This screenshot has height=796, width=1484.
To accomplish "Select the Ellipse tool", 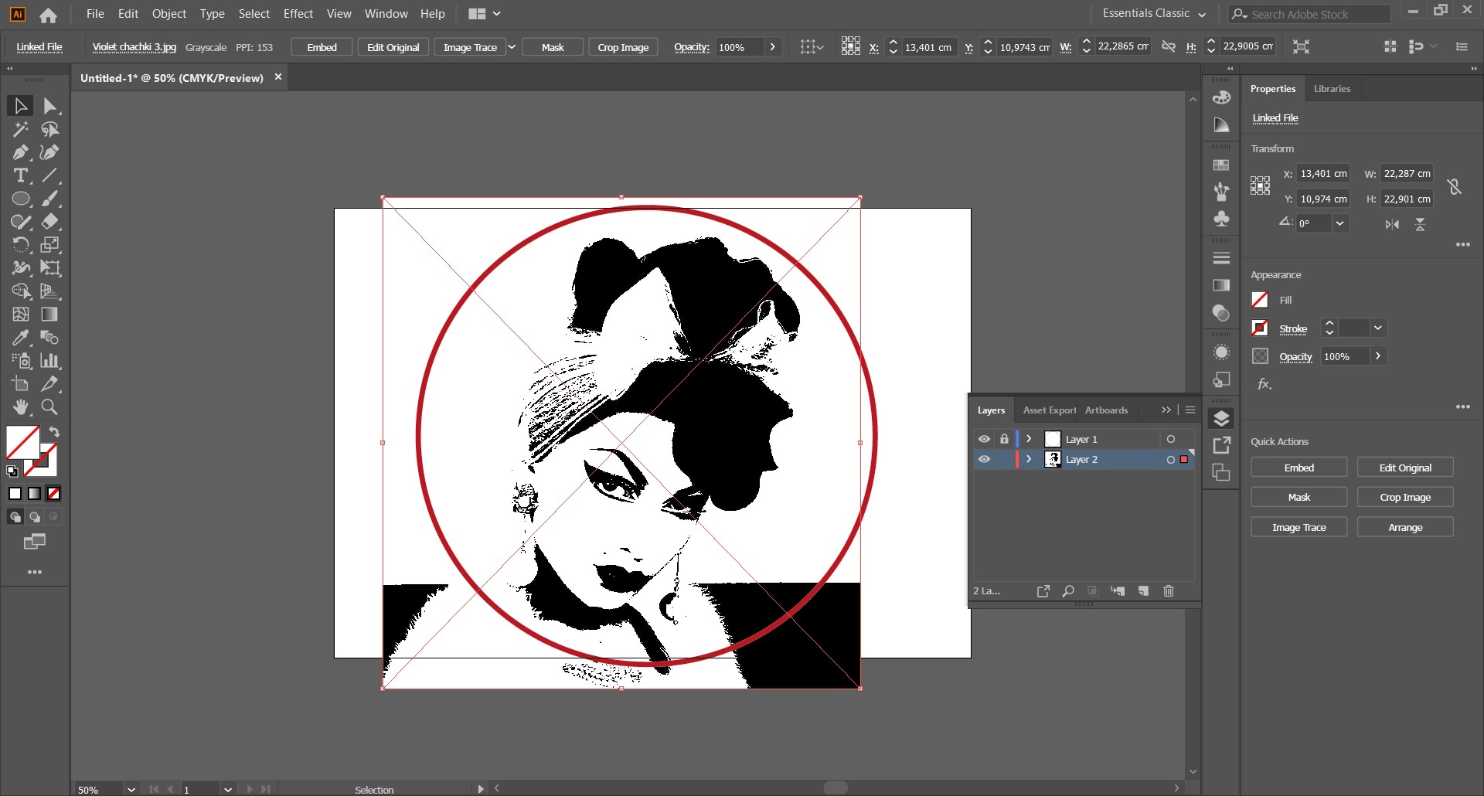I will (20, 199).
